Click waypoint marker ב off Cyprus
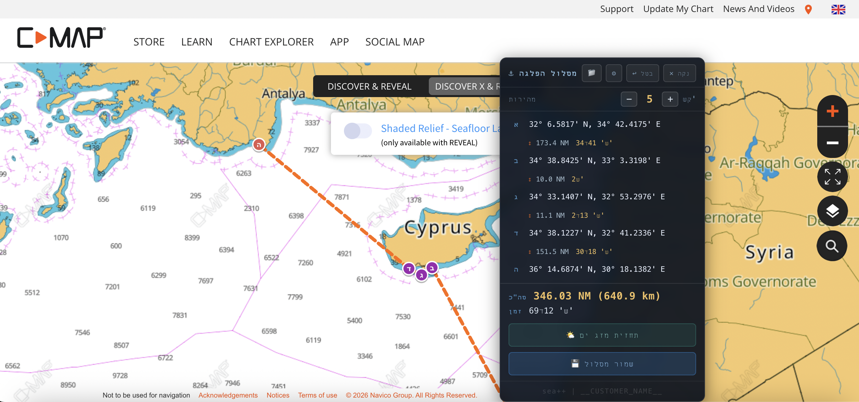 [432, 268]
